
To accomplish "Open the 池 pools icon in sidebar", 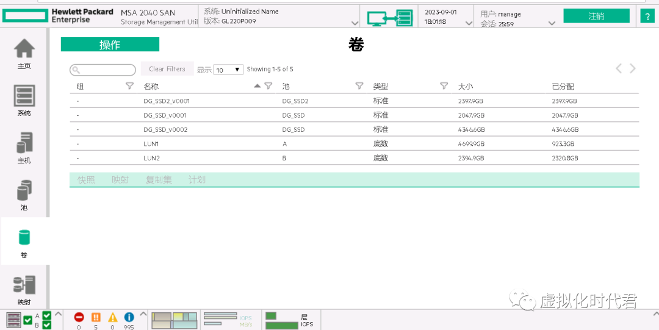I will click(24, 190).
